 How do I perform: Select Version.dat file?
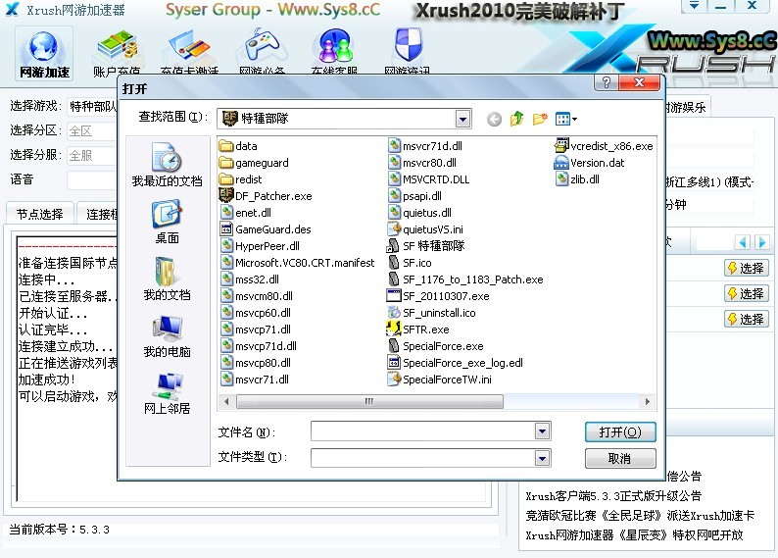coord(590,163)
